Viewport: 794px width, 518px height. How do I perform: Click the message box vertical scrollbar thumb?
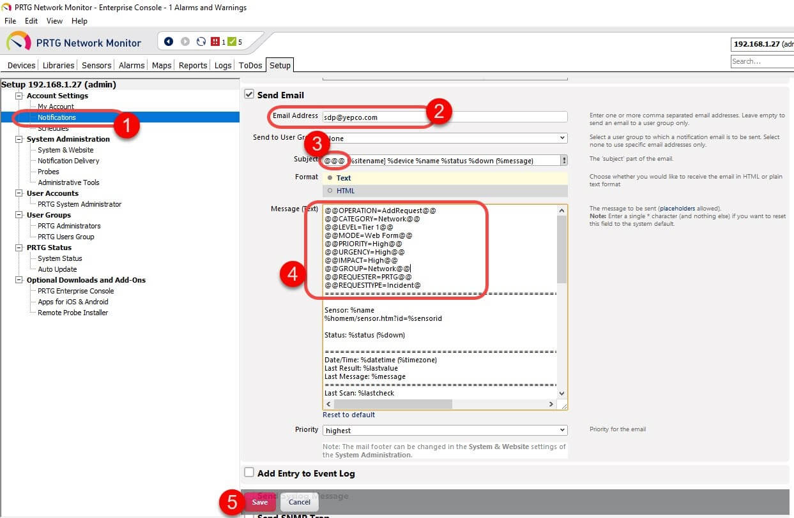[x=561, y=249]
